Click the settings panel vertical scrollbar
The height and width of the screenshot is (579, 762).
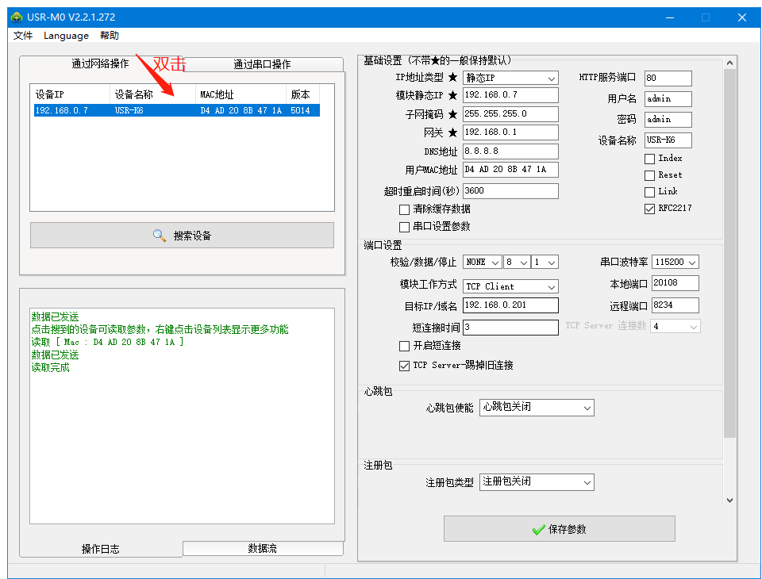coord(729,254)
